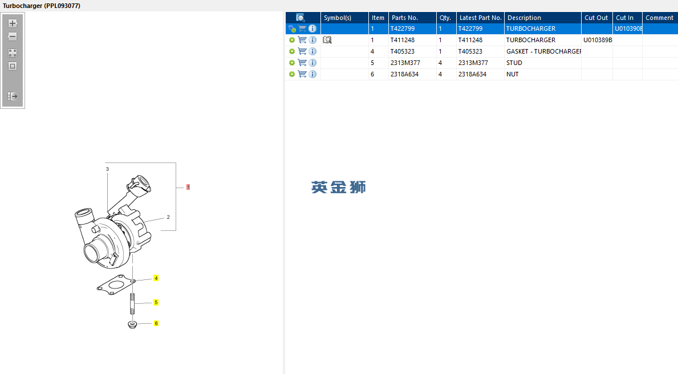Open the book-magnifier symbol on T411248 row
This screenshot has width=678, height=374.
[x=327, y=40]
